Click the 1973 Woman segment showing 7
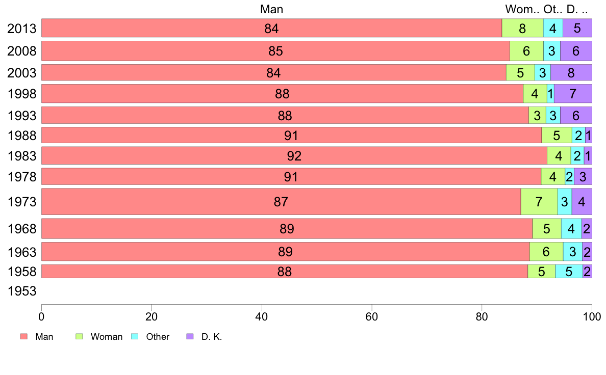The width and height of the screenshot is (606, 375). coord(539,202)
